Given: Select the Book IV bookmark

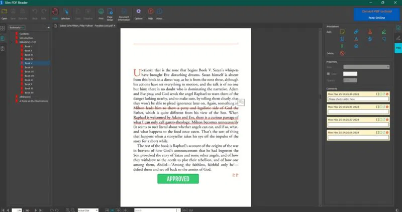Looking at the screenshot, I should [29, 59].
